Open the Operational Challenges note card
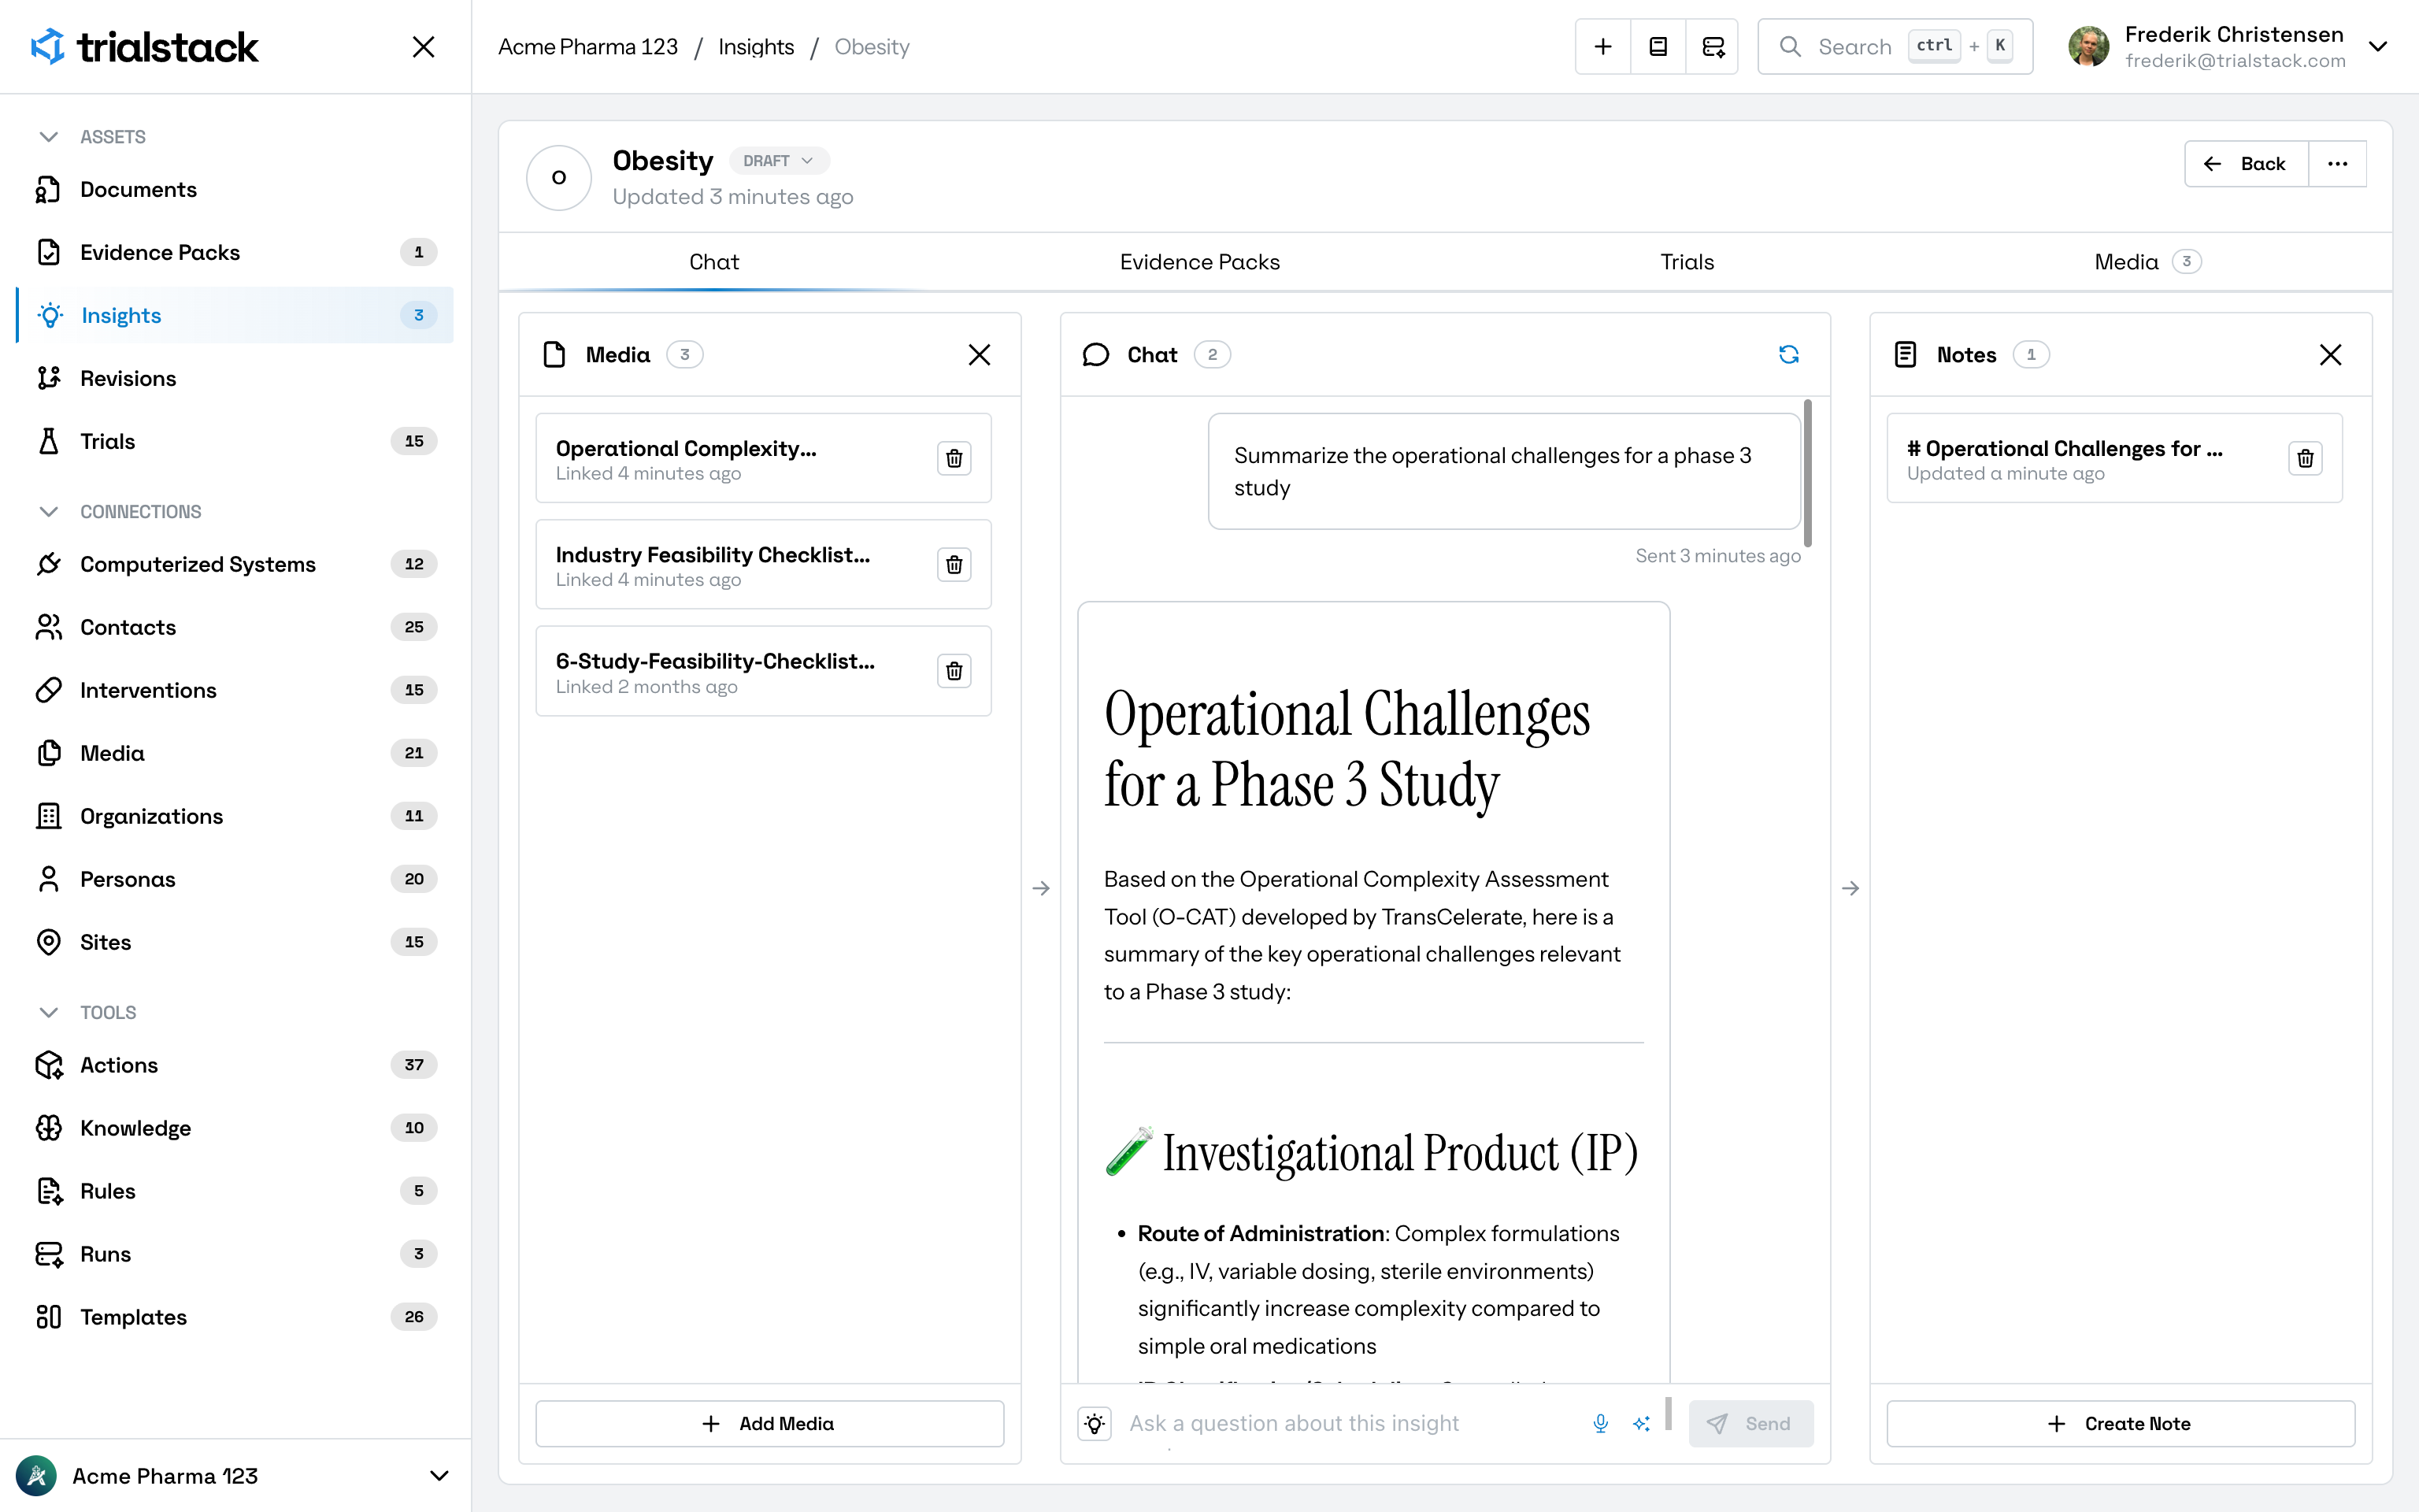This screenshot has width=2419, height=1512. [2114, 458]
